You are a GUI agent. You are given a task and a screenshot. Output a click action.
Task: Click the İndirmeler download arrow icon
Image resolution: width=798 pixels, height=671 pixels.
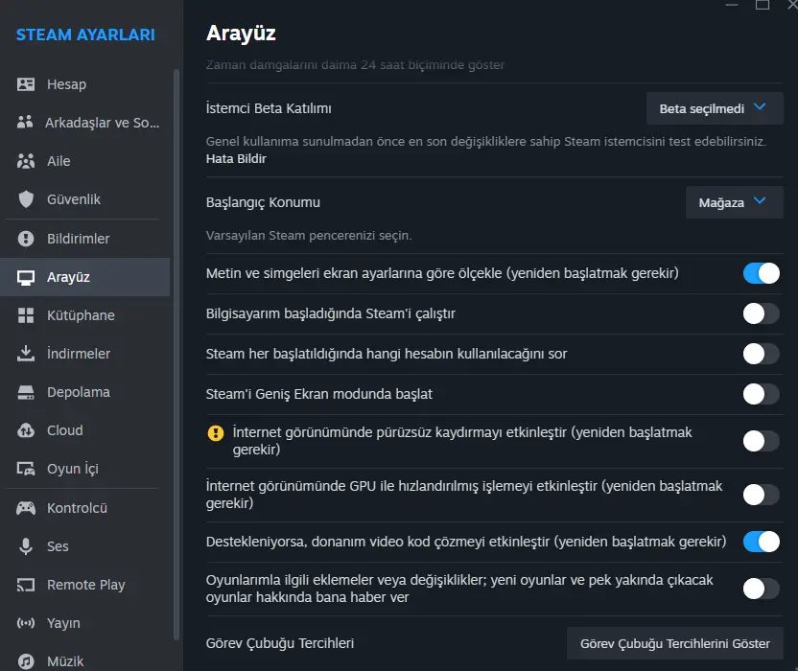pos(26,354)
